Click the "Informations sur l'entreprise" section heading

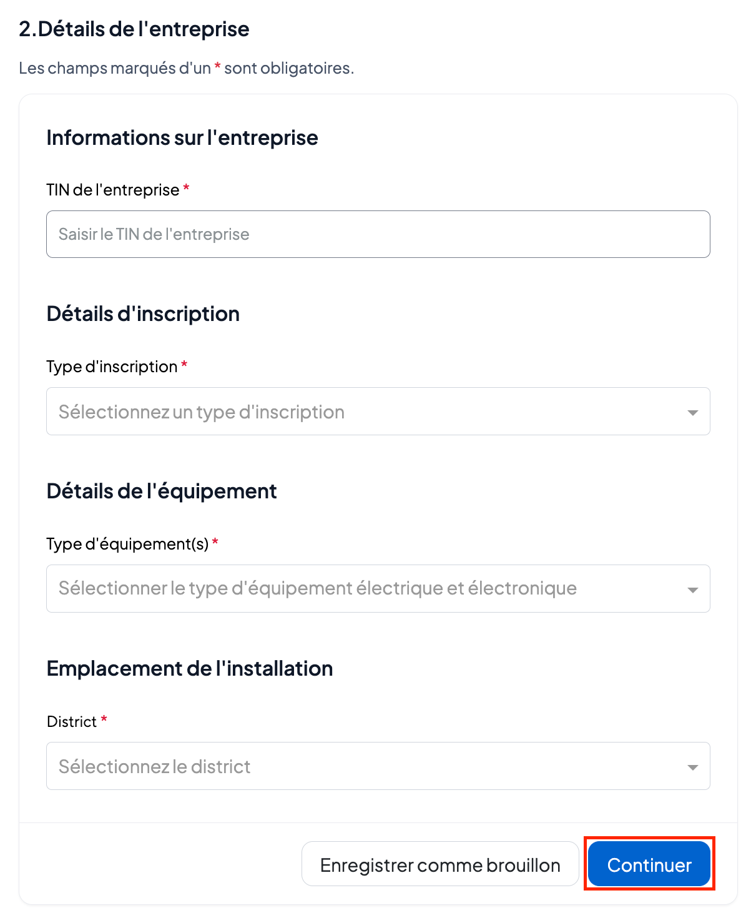182,137
